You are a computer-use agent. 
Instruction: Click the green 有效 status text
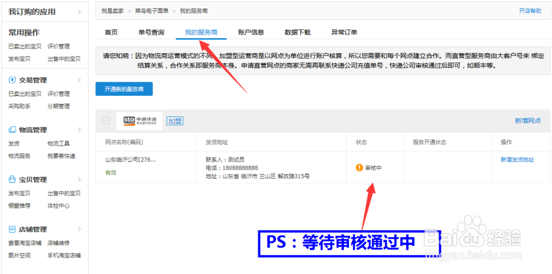point(110,173)
